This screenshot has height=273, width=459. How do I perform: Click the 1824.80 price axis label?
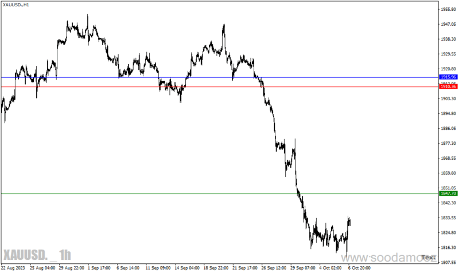449,233
